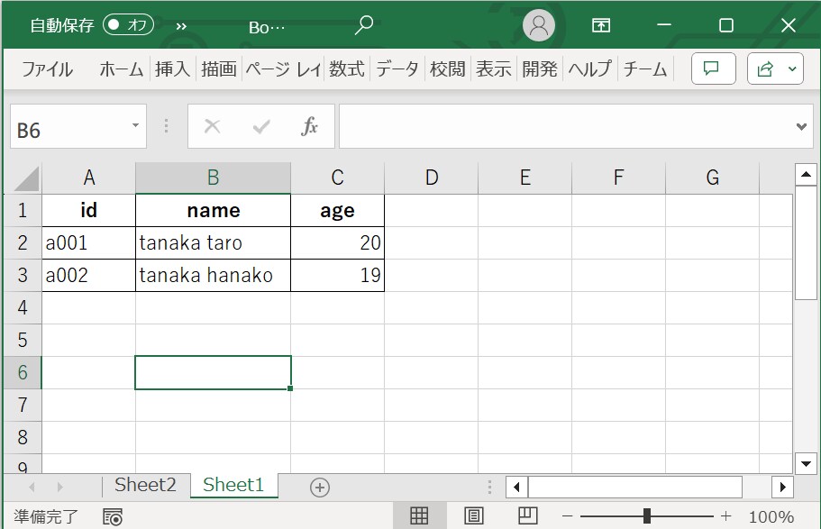
Task: Click the zoom out minus button
Action: pyautogui.click(x=567, y=516)
